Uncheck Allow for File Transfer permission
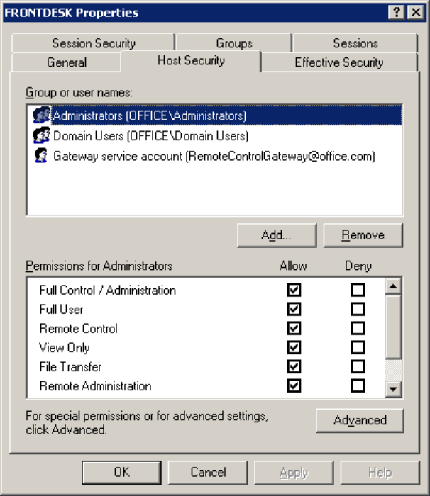Image resolution: width=430 pixels, height=496 pixels. pyautogui.click(x=294, y=366)
